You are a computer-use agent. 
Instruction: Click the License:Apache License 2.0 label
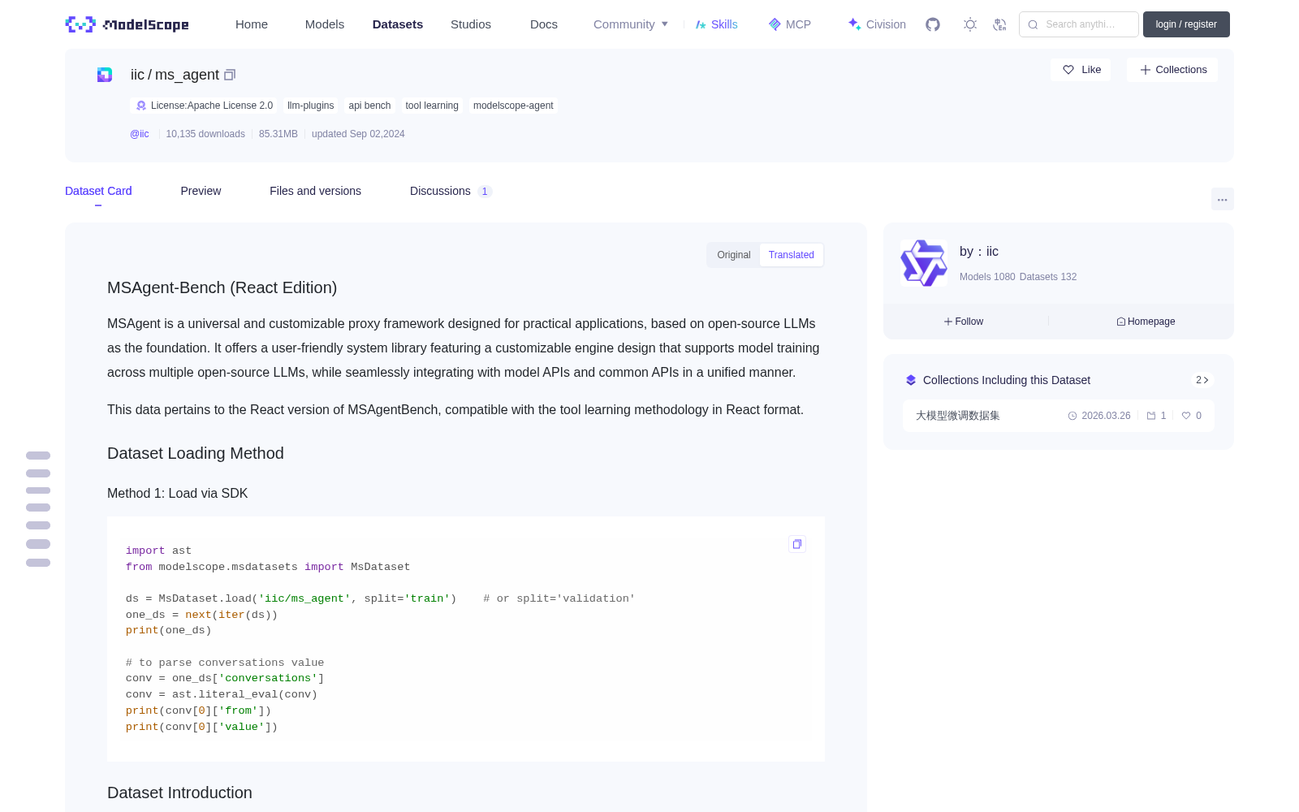[x=212, y=106]
